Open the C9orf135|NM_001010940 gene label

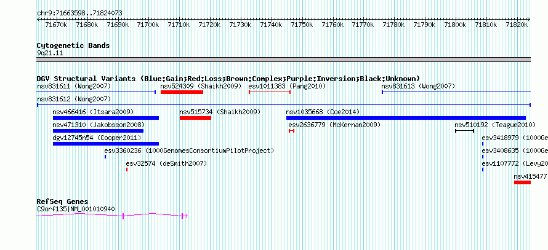76,209
